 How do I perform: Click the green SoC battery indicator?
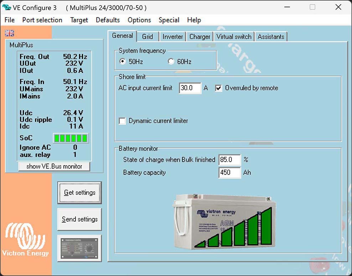pyautogui.click(x=71, y=138)
